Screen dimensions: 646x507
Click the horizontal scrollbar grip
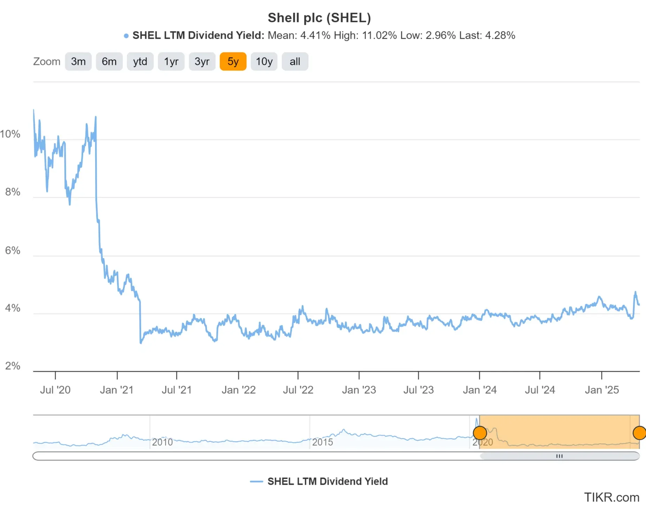click(x=559, y=456)
